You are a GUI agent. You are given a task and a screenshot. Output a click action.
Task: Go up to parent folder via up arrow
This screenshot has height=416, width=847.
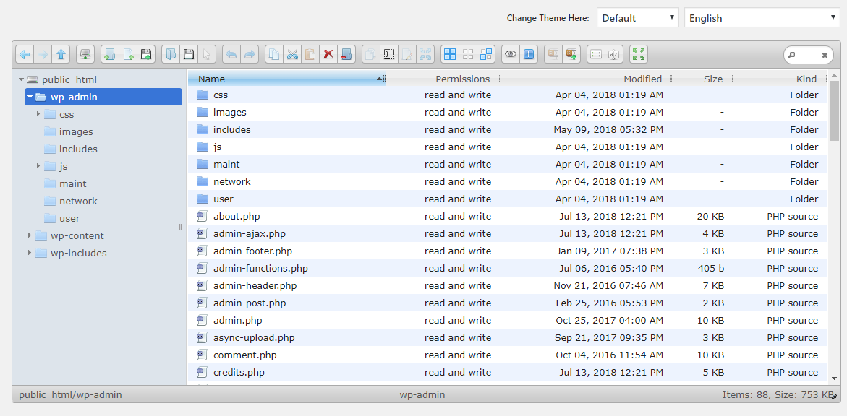click(x=61, y=54)
